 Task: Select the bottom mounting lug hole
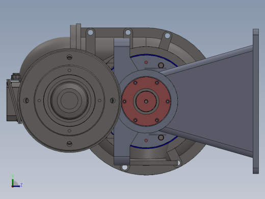pyautogui.click(x=124, y=167)
